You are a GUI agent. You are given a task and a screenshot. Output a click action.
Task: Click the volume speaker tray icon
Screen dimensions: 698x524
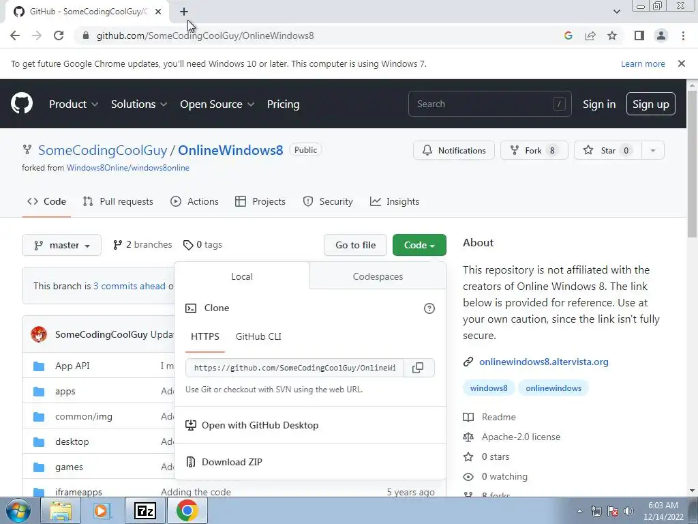click(628, 511)
